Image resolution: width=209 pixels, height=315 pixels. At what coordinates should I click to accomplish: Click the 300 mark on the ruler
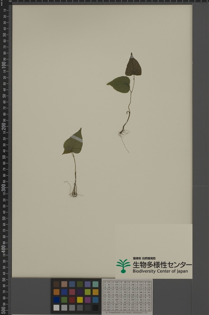(4, 187)
